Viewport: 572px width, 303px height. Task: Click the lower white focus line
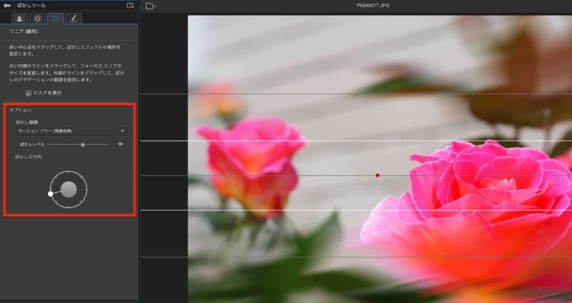[356, 210]
